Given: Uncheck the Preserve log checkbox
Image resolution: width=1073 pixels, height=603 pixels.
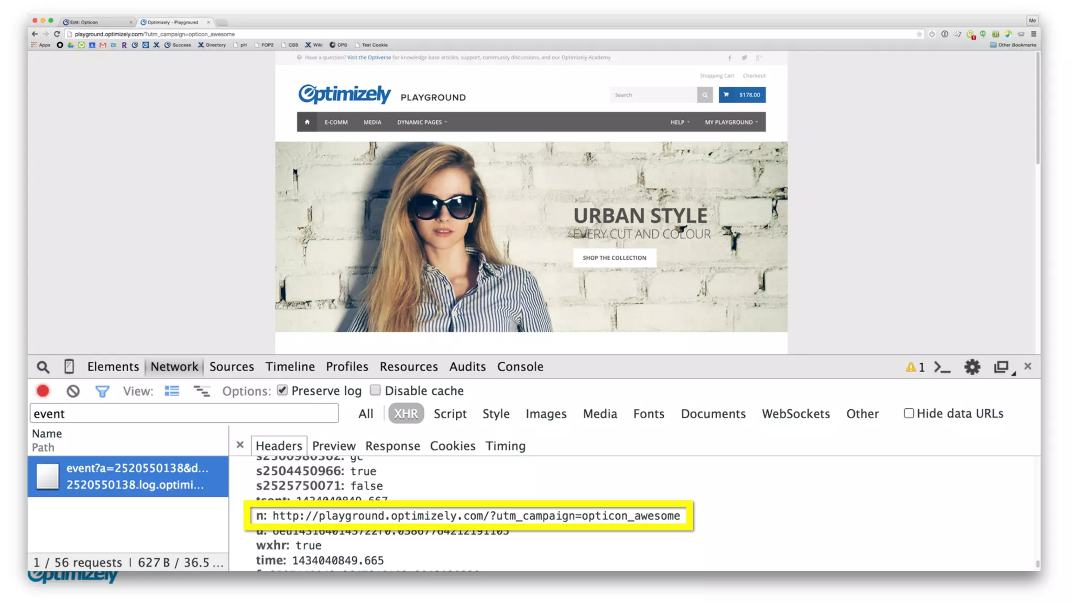Looking at the screenshot, I should pos(282,390).
